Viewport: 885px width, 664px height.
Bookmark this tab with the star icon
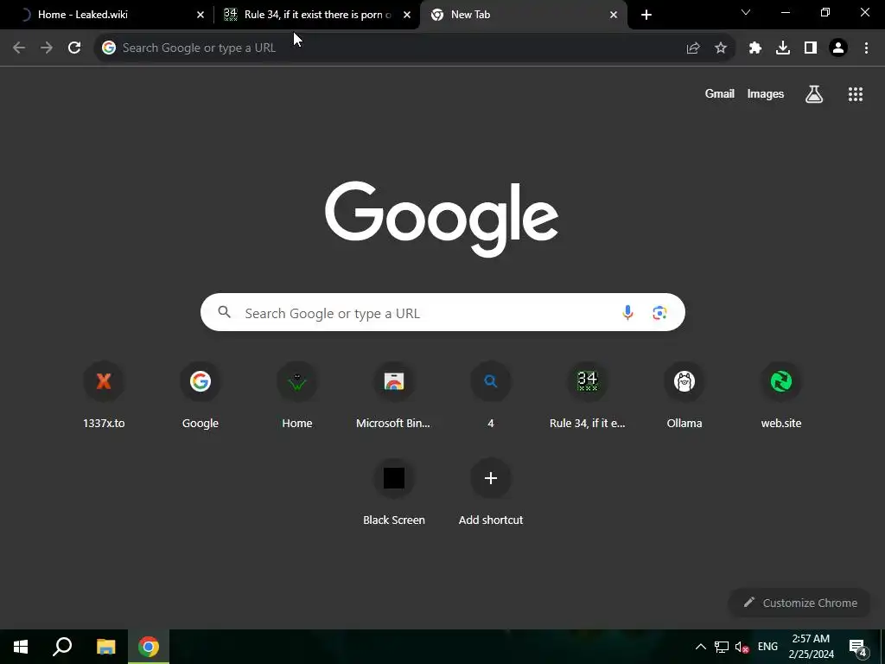(721, 48)
